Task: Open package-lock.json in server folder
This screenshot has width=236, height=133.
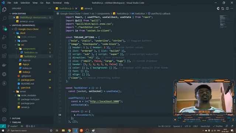Action: click(31, 99)
